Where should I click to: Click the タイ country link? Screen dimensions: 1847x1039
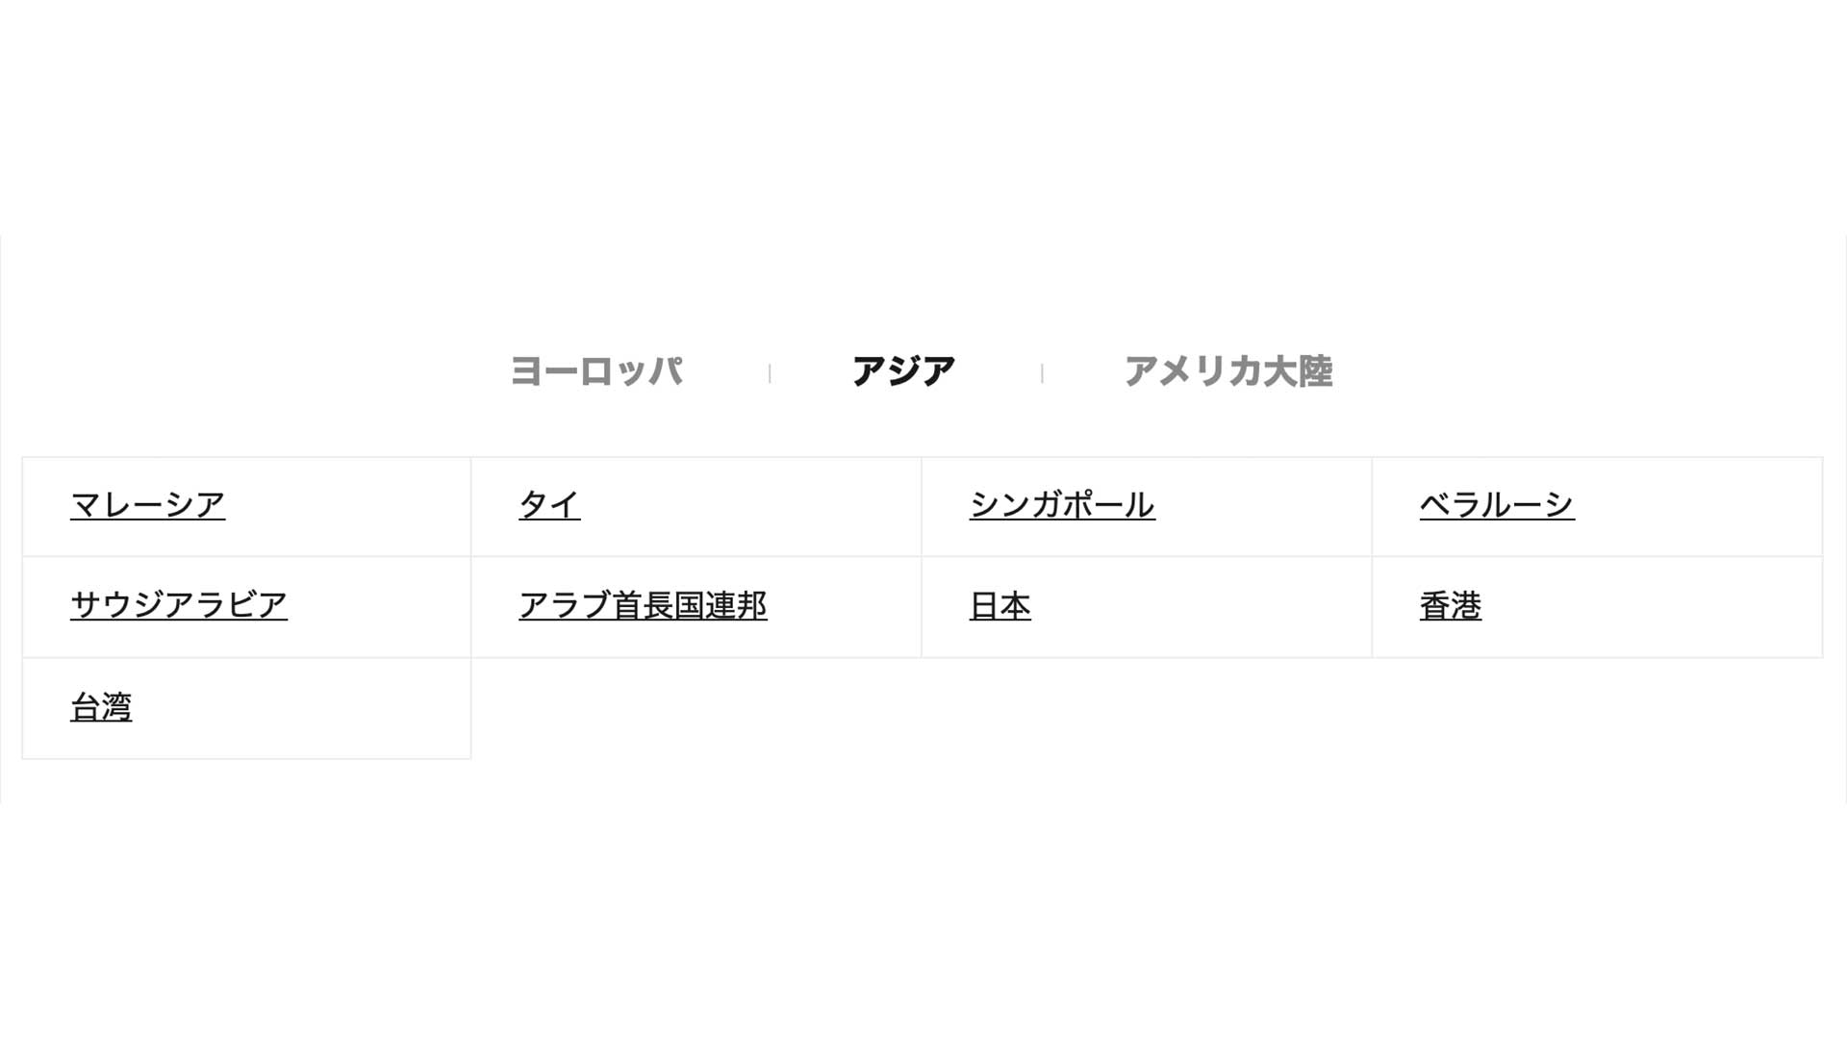point(549,505)
